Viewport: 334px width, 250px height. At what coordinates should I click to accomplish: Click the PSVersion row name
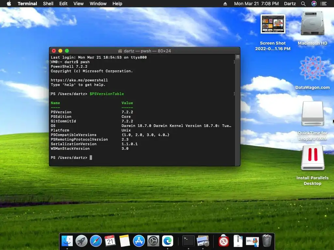61,112
